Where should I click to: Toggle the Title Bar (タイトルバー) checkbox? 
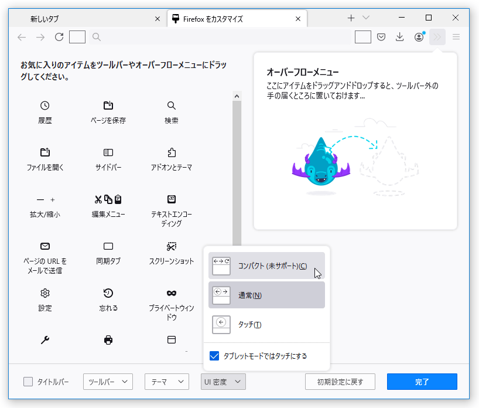click(x=28, y=382)
